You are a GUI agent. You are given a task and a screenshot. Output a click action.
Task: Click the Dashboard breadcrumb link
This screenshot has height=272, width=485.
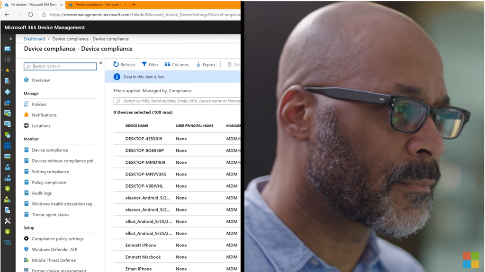coord(34,39)
